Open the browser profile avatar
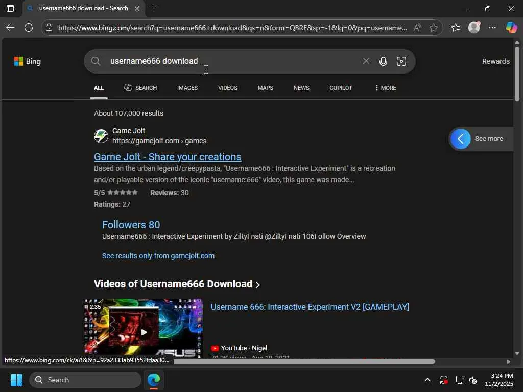 tap(474, 28)
